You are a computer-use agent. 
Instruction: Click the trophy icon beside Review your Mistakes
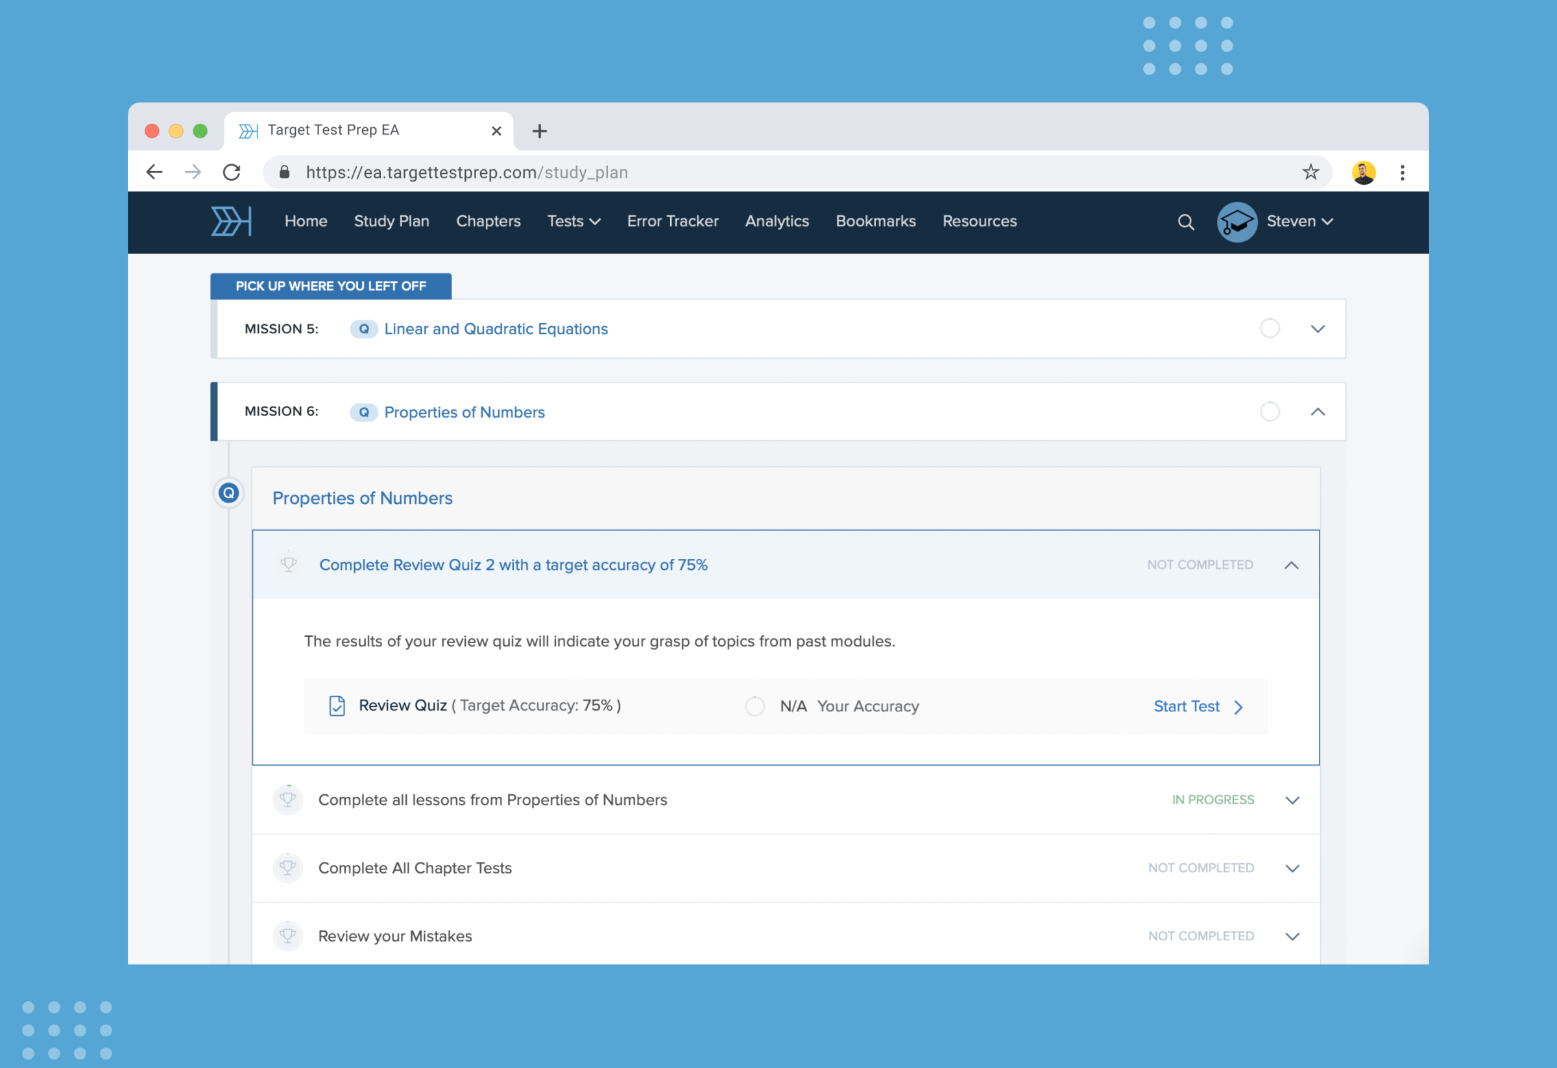pyautogui.click(x=287, y=935)
